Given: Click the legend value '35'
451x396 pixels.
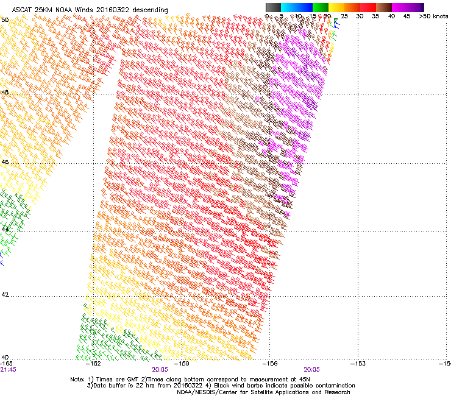Looking at the screenshot, I should point(375,16).
